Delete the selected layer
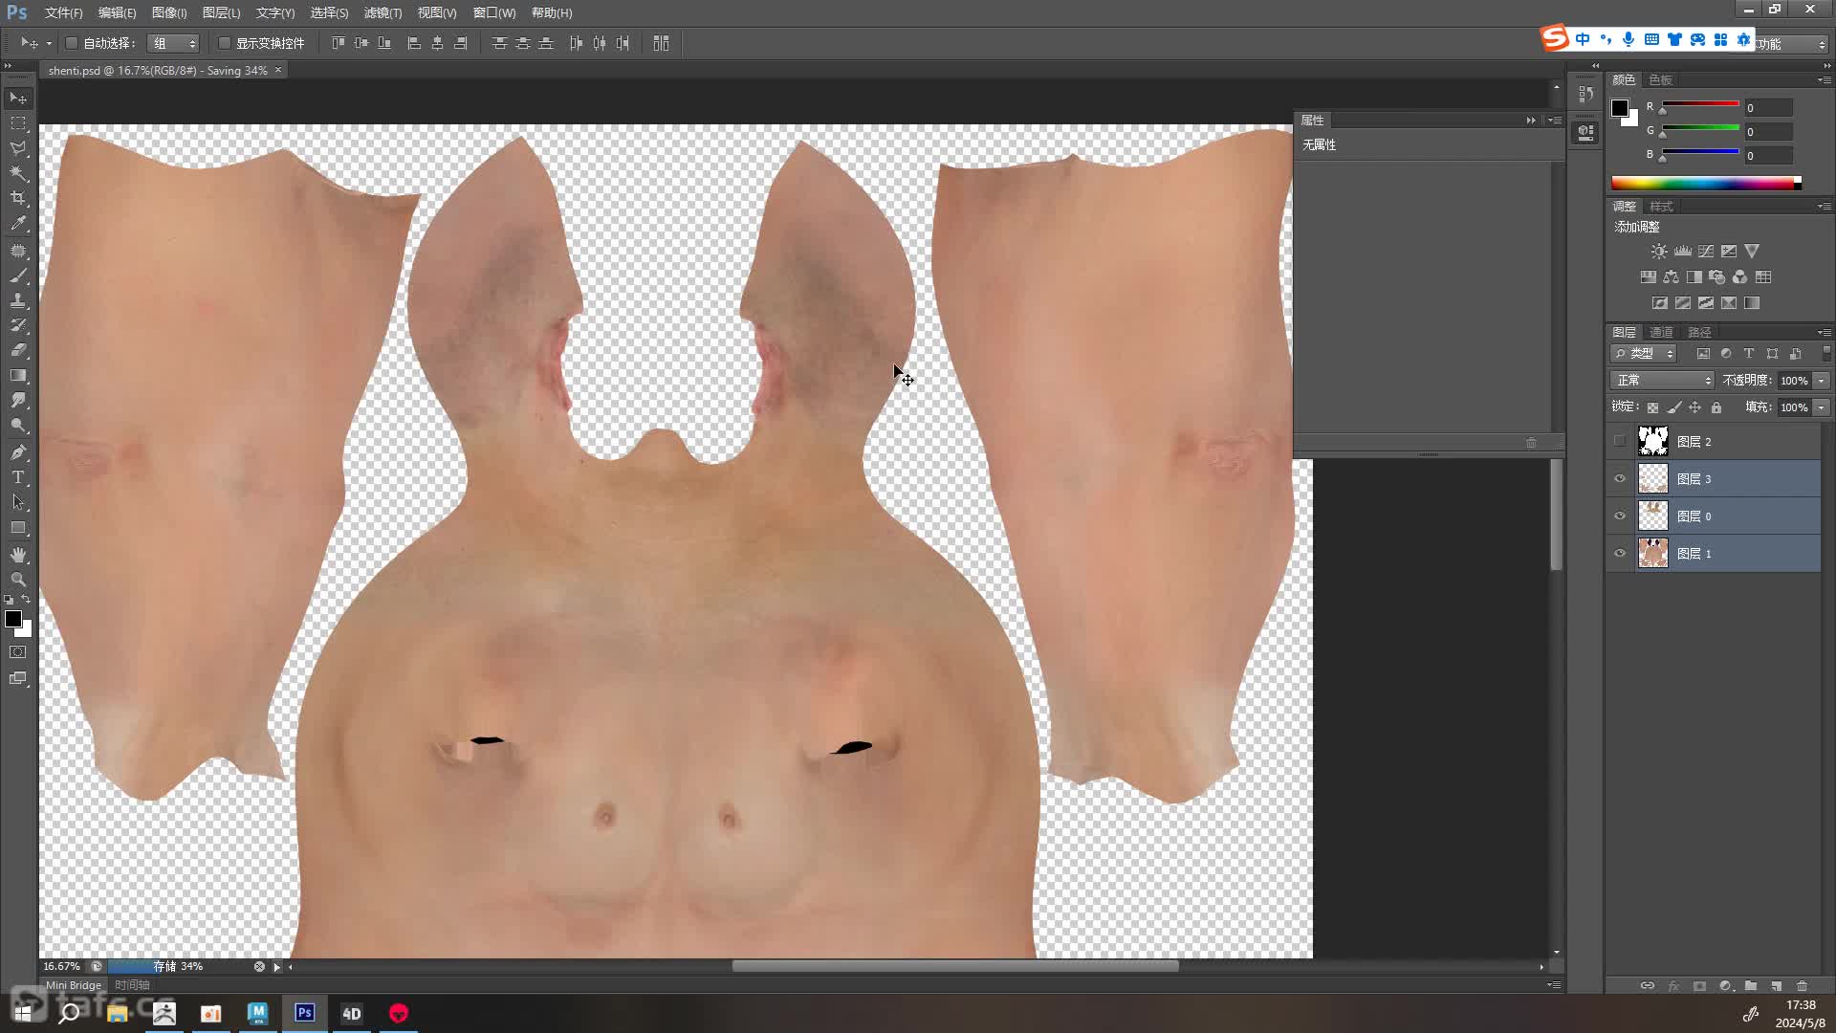This screenshot has width=1836, height=1033. pos(1802,986)
